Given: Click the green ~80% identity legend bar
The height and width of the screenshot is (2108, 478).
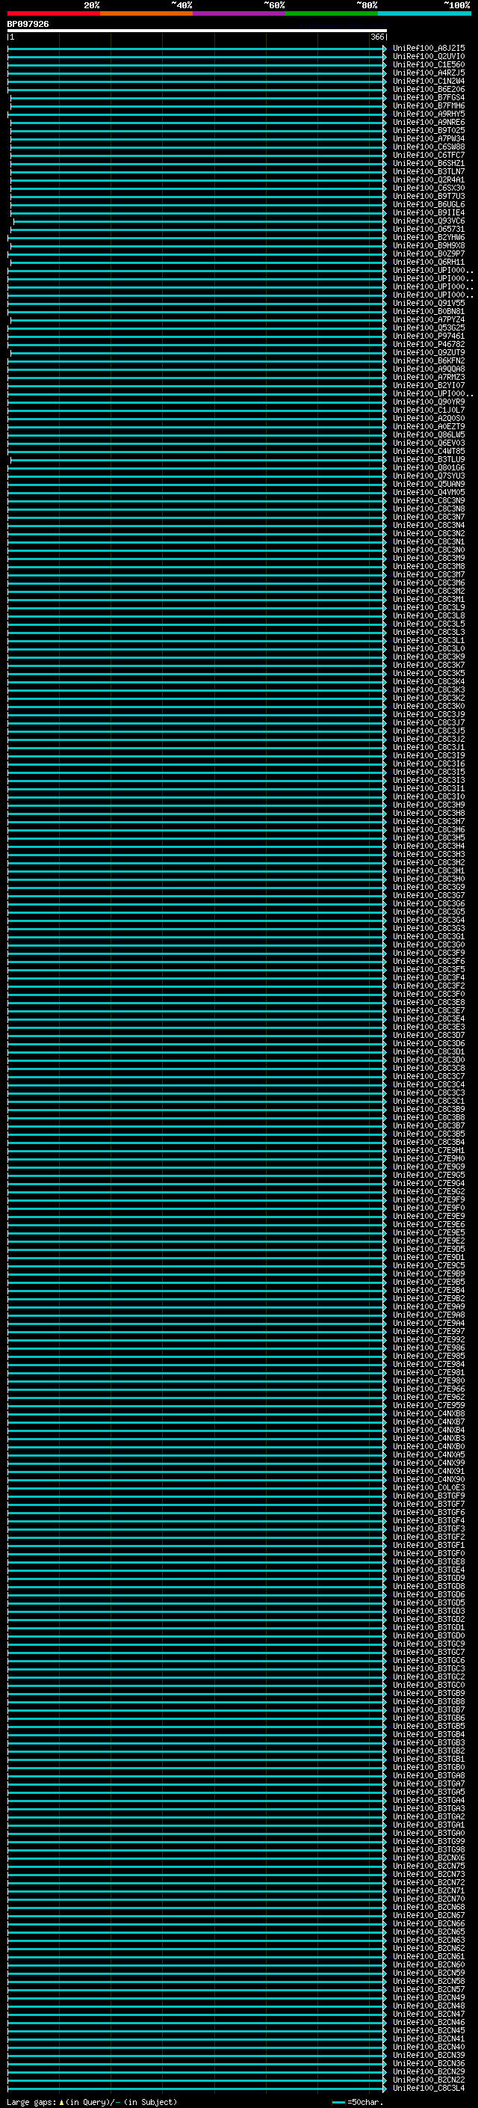Looking at the screenshot, I should point(332,13).
